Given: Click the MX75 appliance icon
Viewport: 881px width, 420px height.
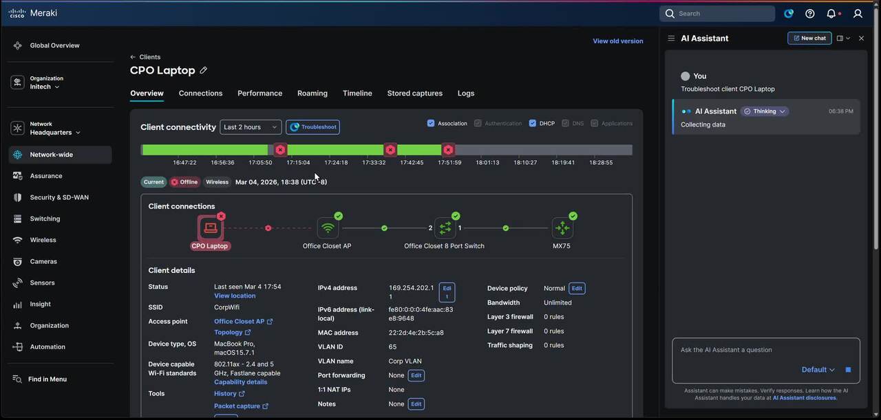Looking at the screenshot, I should pos(562,228).
